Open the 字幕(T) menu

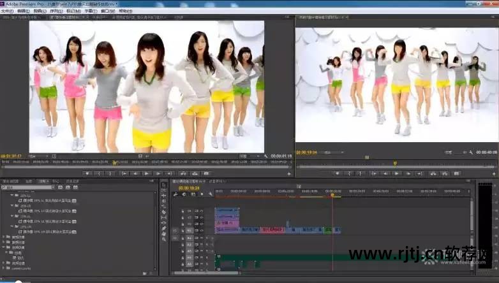(91, 11)
